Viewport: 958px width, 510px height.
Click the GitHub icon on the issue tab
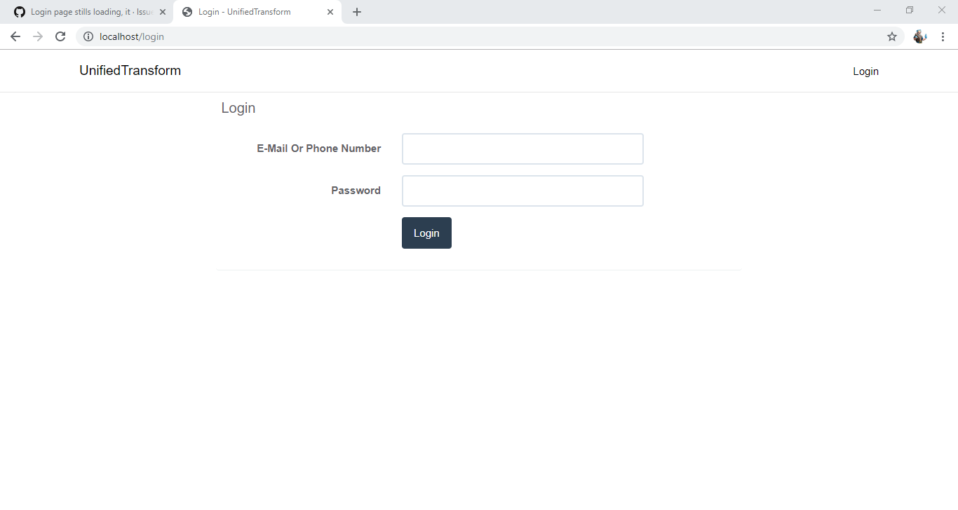pyautogui.click(x=19, y=11)
